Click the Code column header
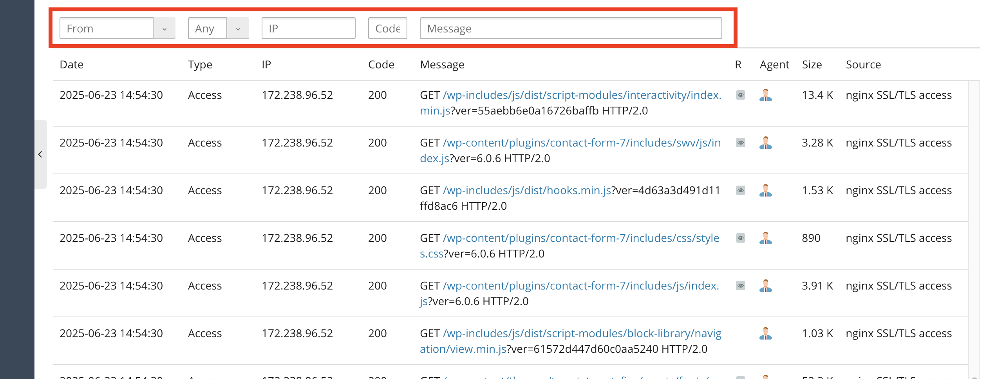Viewport: 987px width, 379px height. click(x=381, y=64)
